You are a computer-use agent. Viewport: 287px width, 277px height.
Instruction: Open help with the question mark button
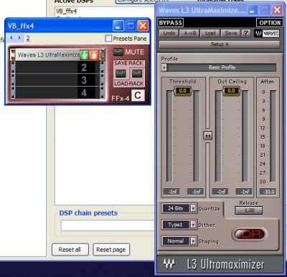[245, 33]
